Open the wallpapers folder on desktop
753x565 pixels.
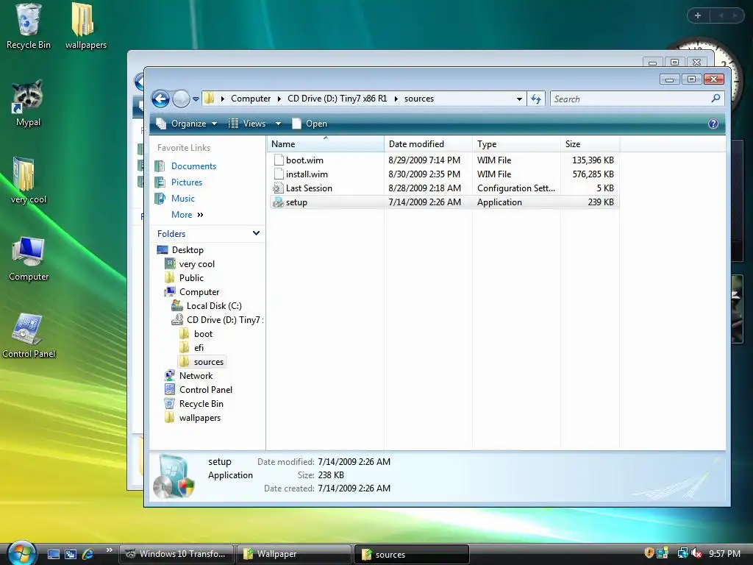(x=85, y=26)
